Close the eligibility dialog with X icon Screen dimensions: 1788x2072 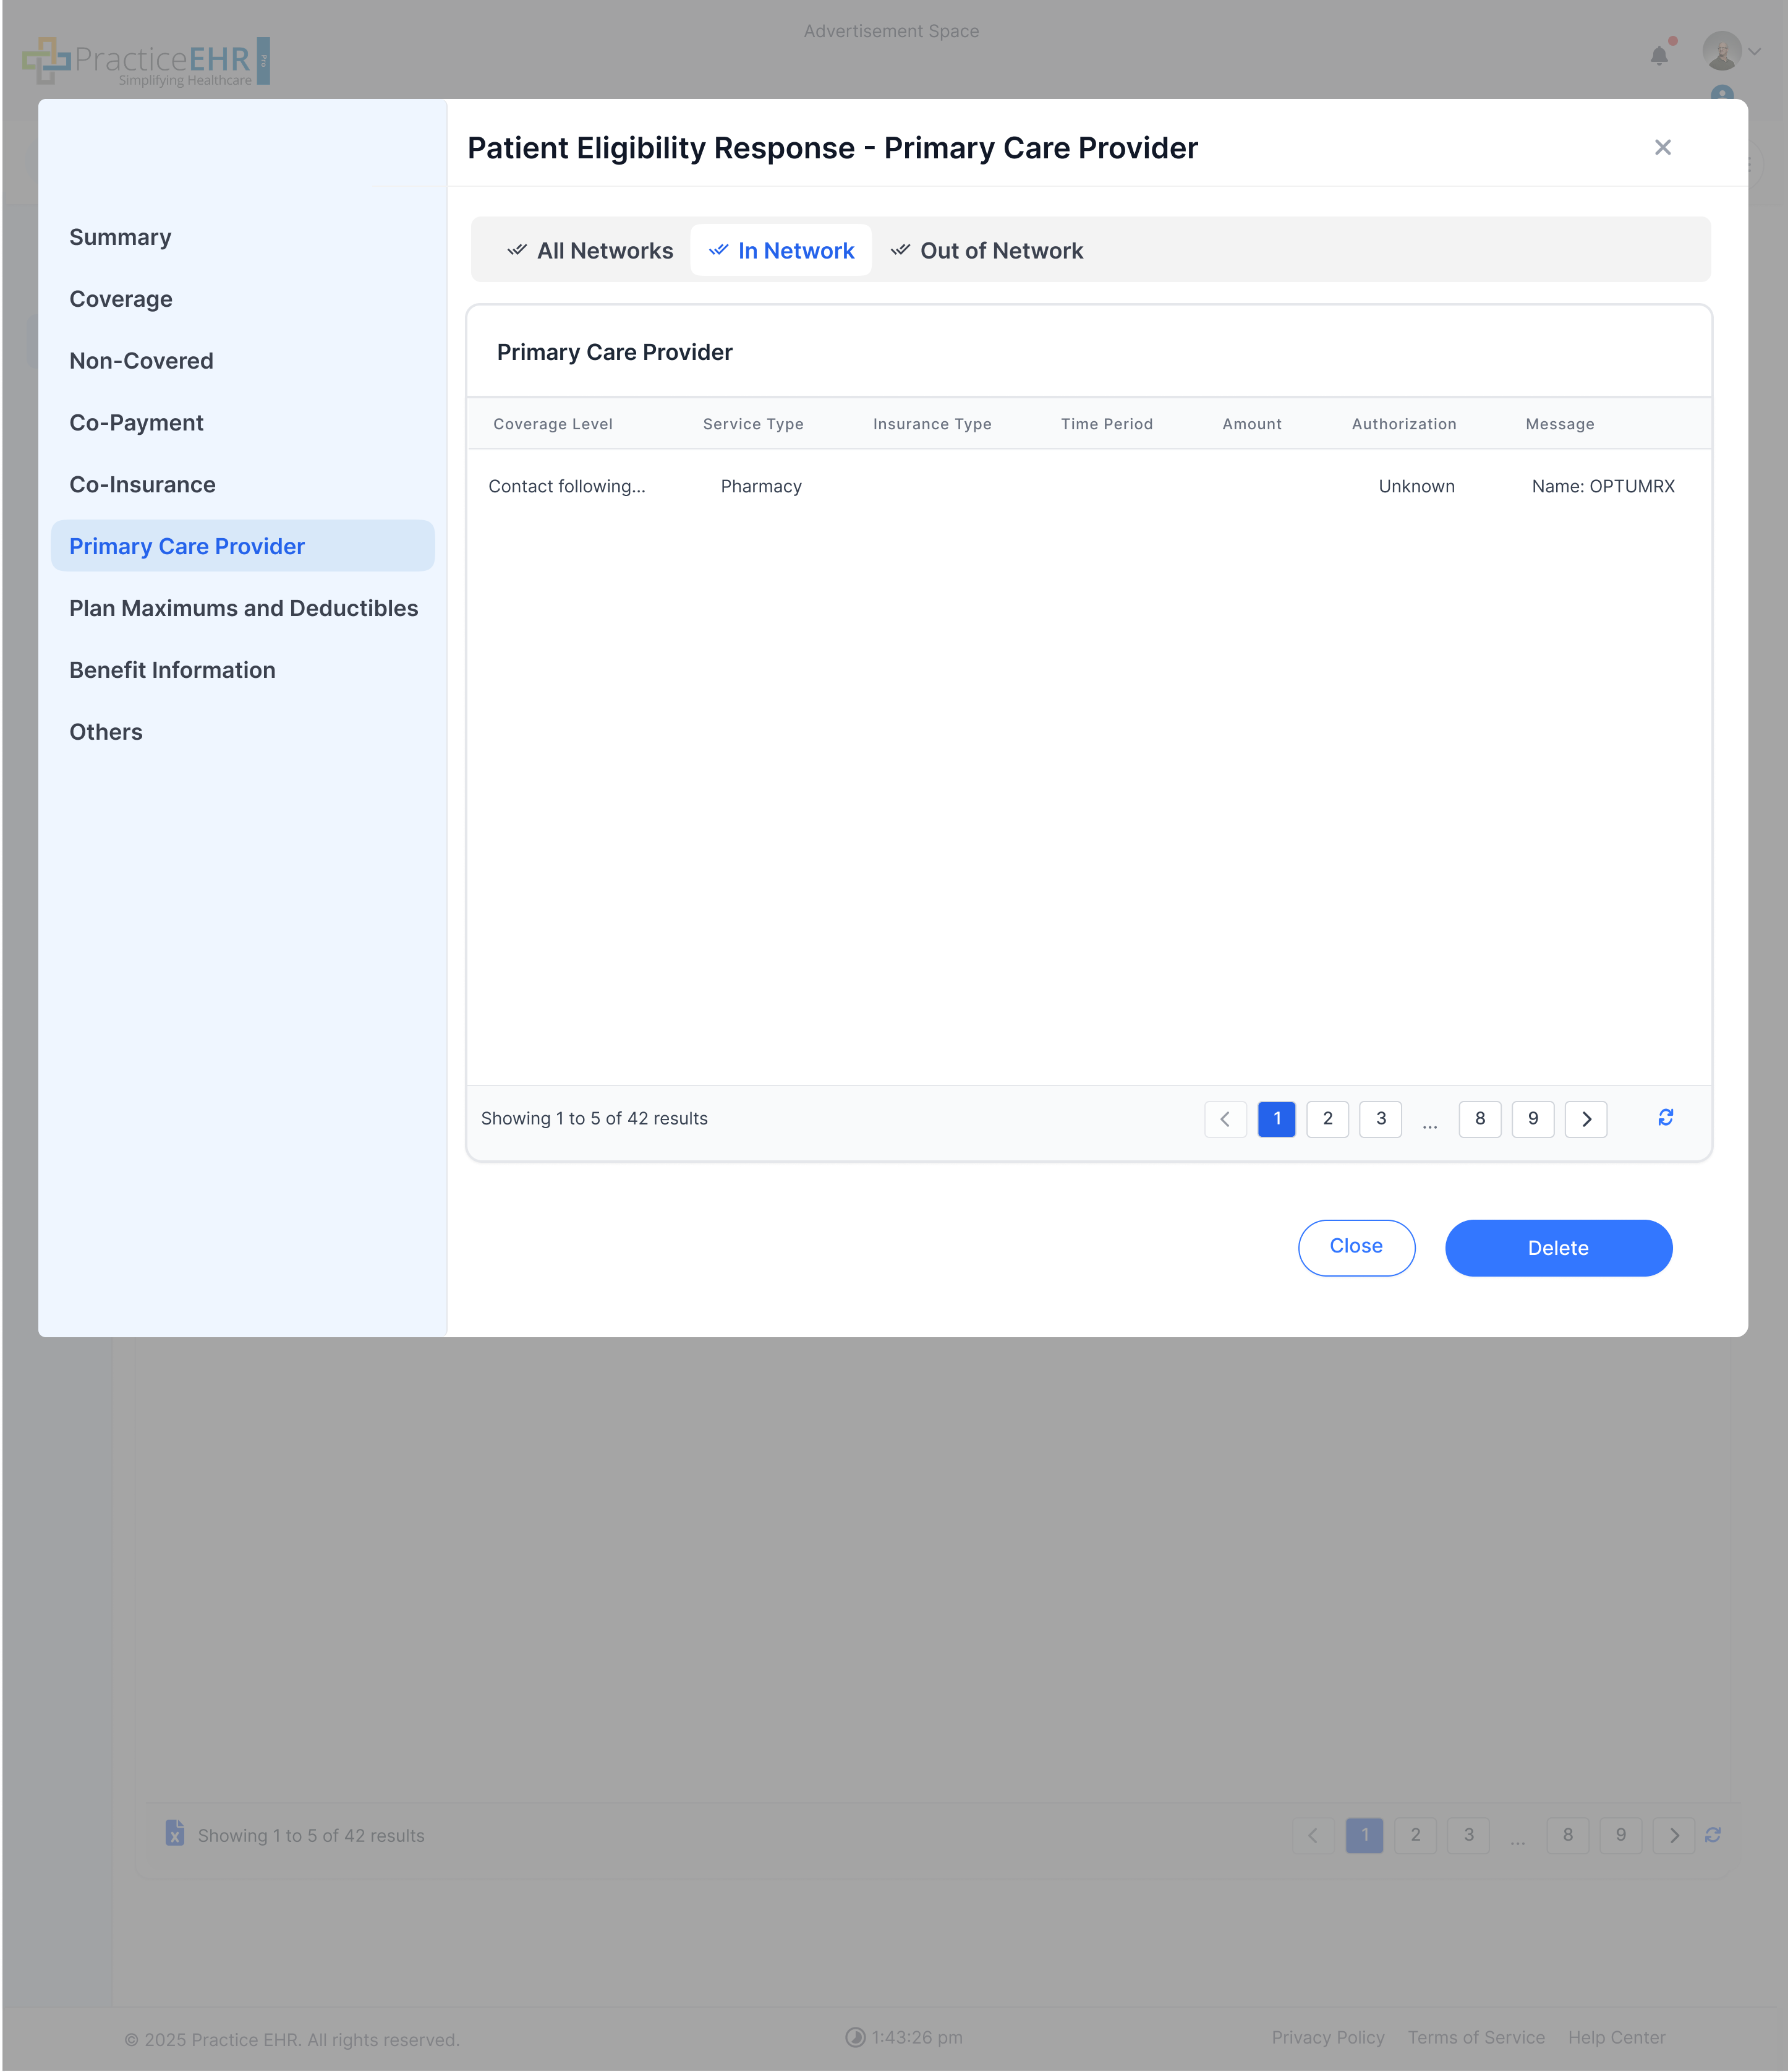click(x=1662, y=148)
